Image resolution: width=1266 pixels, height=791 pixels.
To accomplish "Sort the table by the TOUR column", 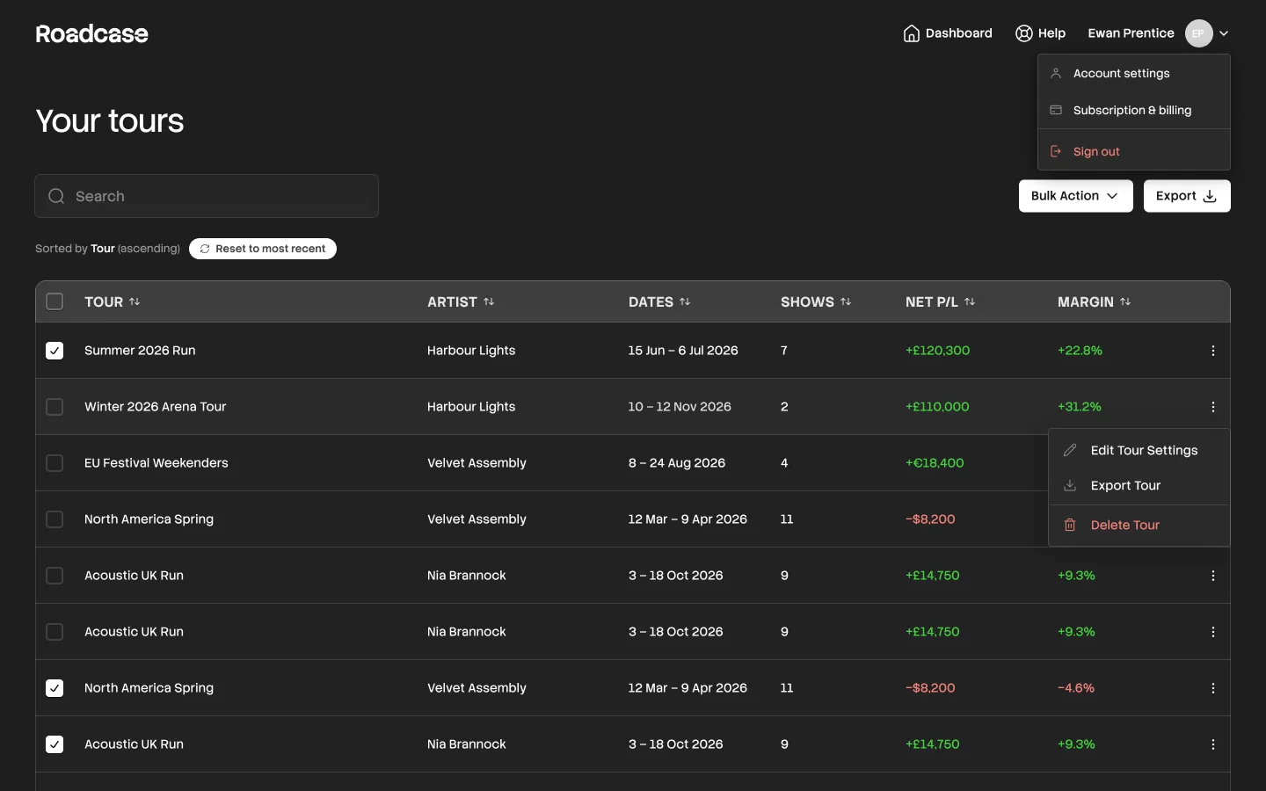I will coord(113,301).
